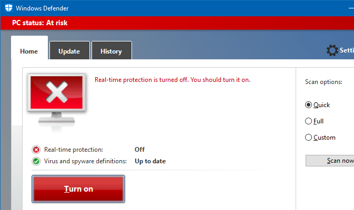Click the 'Real-time protection:' label
This screenshot has height=210, width=354.
[x=74, y=150]
